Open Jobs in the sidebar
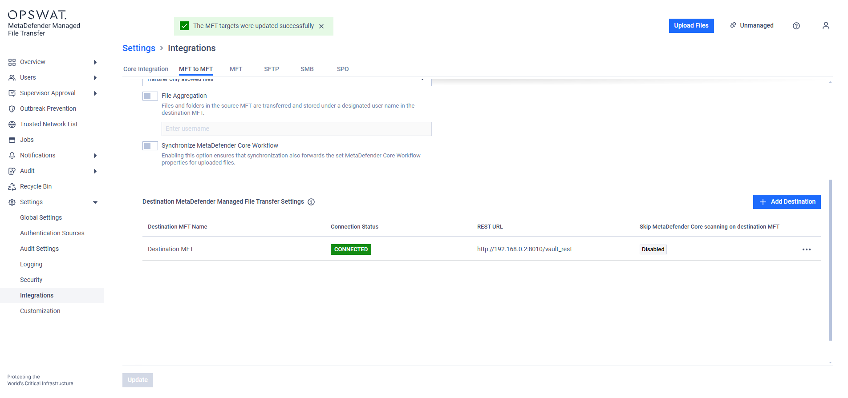 [x=27, y=140]
